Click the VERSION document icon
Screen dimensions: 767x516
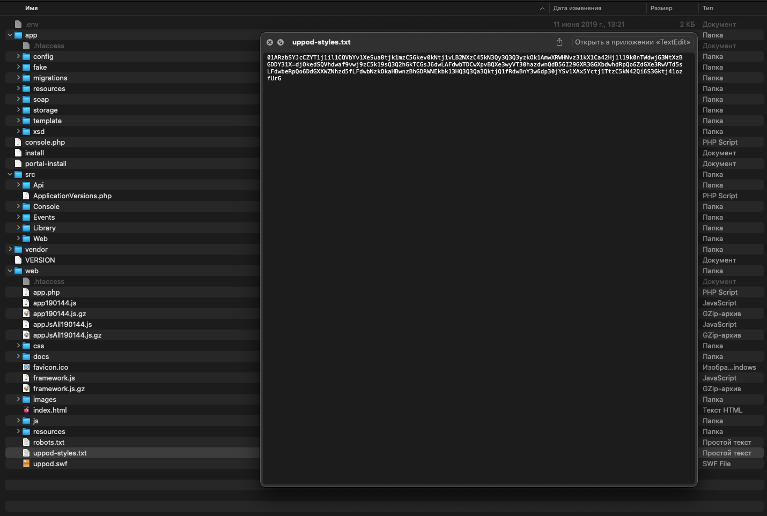pyautogui.click(x=18, y=260)
